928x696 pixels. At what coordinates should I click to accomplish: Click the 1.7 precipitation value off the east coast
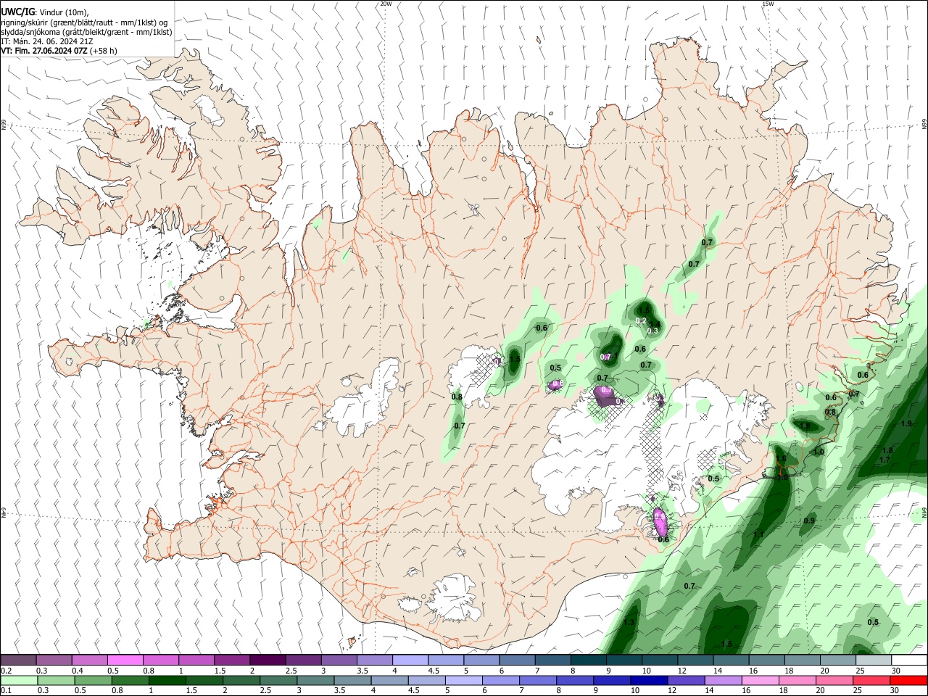884,460
